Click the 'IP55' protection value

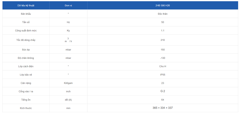click(162, 75)
